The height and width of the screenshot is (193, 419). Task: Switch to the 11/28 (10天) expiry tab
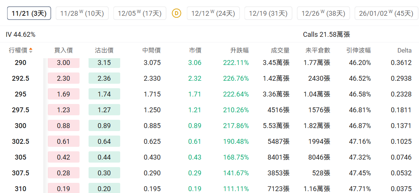82,14
